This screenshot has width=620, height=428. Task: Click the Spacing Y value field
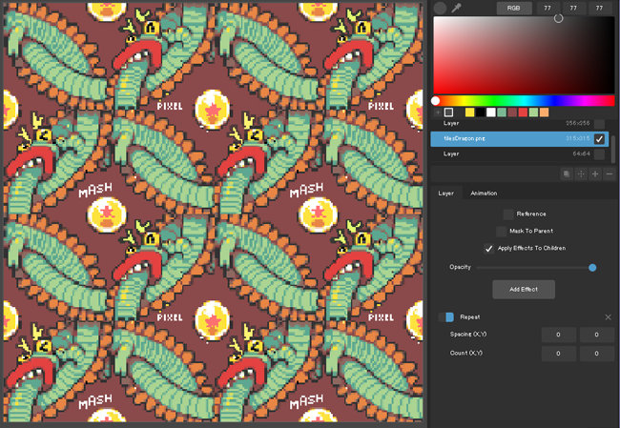[597, 335]
